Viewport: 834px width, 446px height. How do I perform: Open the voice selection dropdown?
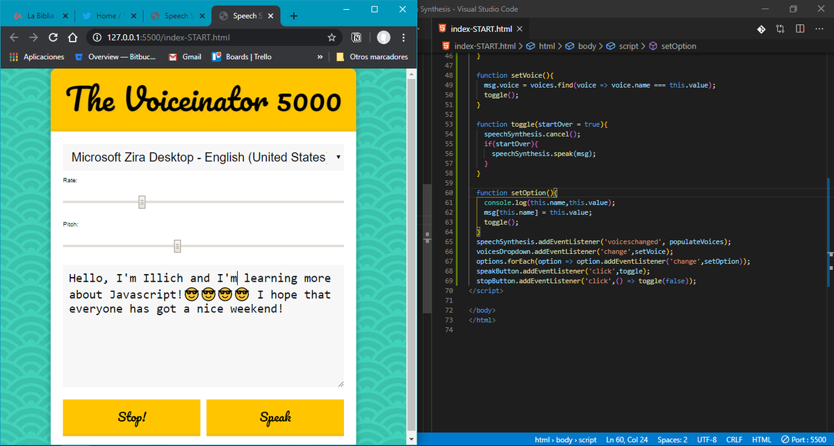point(203,157)
